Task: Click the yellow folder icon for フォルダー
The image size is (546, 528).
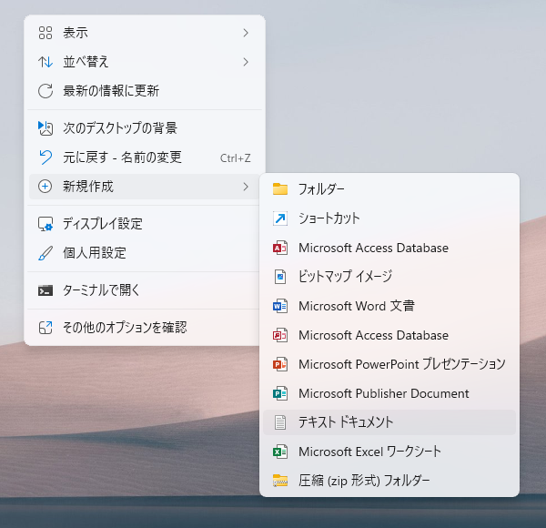Action: coord(280,189)
